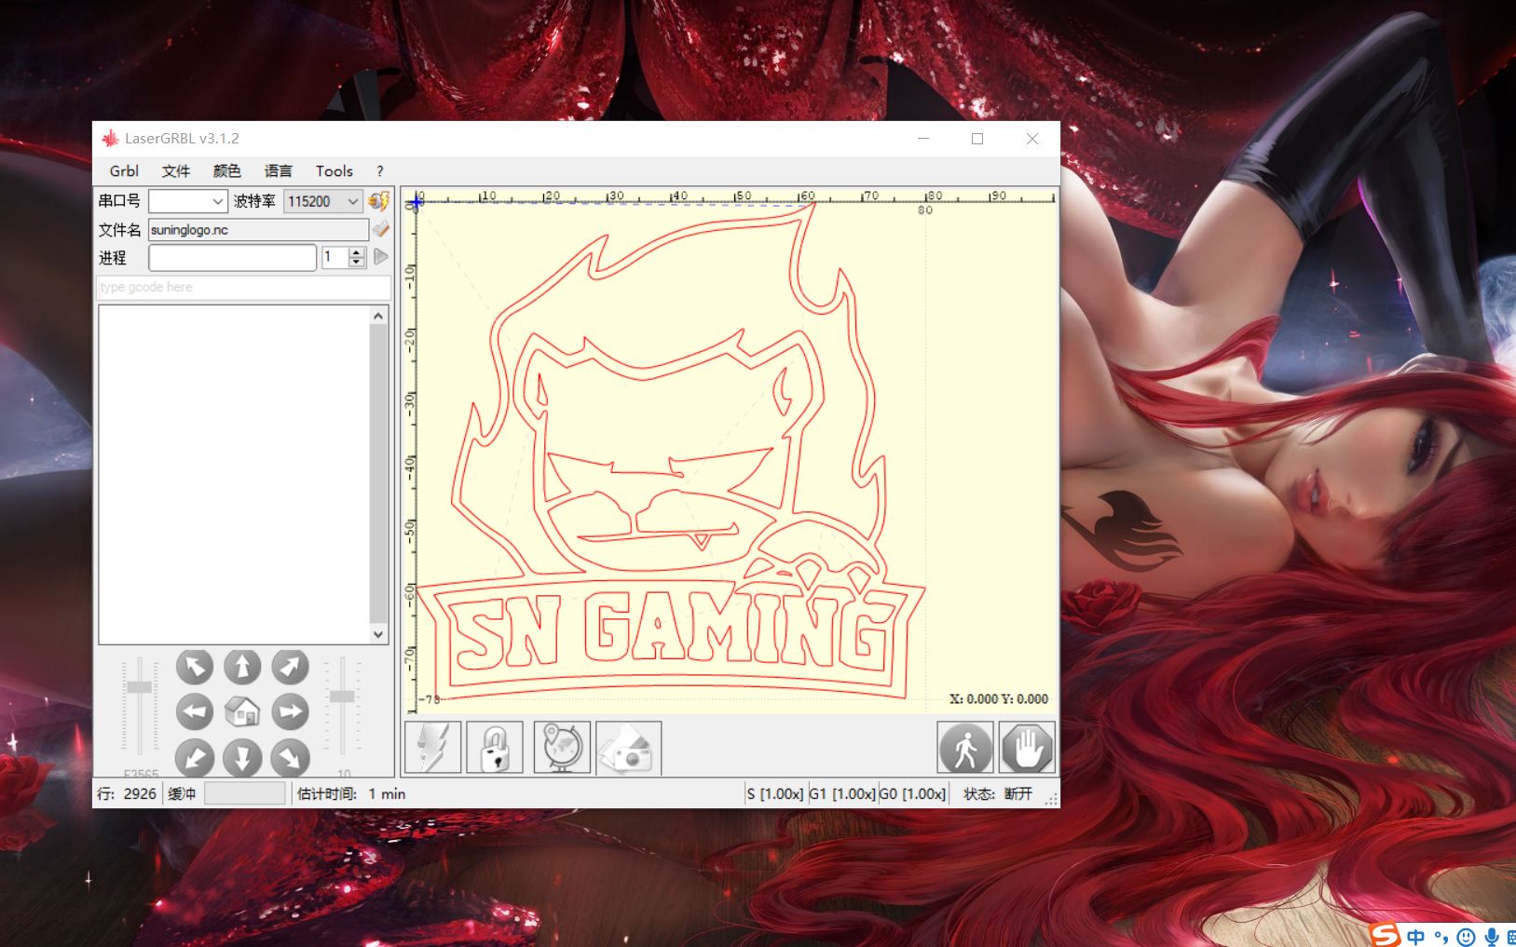Click the lightning bolt reset button
Image resolution: width=1516 pixels, height=947 pixels.
[x=433, y=748]
